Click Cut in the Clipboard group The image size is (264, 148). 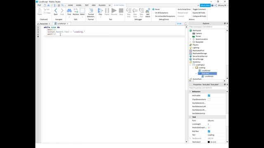coord(47,9)
